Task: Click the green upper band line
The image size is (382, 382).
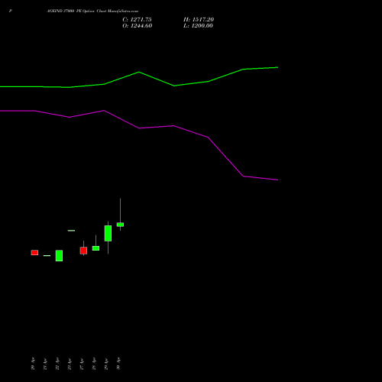Action: pyautogui.click(x=139, y=73)
